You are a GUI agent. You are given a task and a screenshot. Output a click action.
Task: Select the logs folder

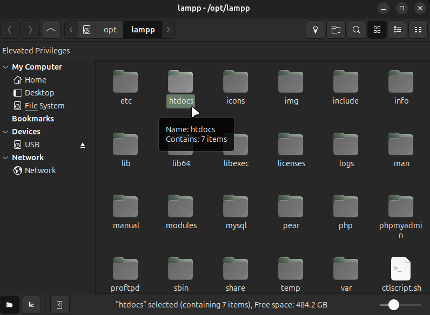346,150
